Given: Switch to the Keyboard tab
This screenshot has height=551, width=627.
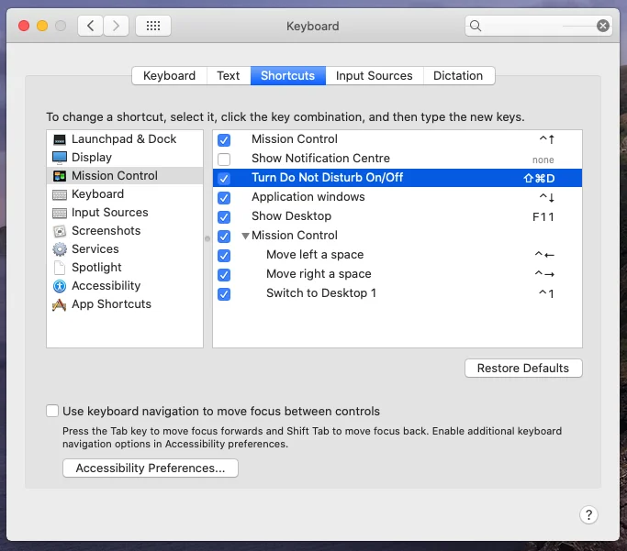Looking at the screenshot, I should [169, 76].
